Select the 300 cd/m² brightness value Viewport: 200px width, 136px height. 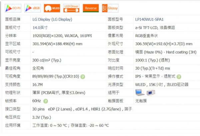pos(47,60)
